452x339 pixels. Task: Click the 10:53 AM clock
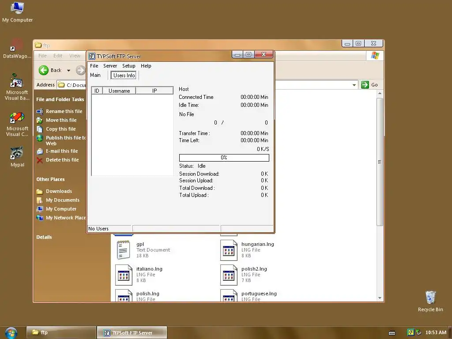click(436, 332)
